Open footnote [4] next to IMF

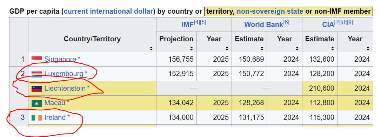197,22
